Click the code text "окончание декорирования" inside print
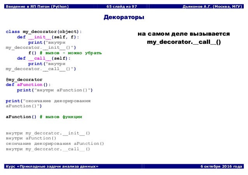The width and height of the screenshot is (248, 175). pos(58,101)
